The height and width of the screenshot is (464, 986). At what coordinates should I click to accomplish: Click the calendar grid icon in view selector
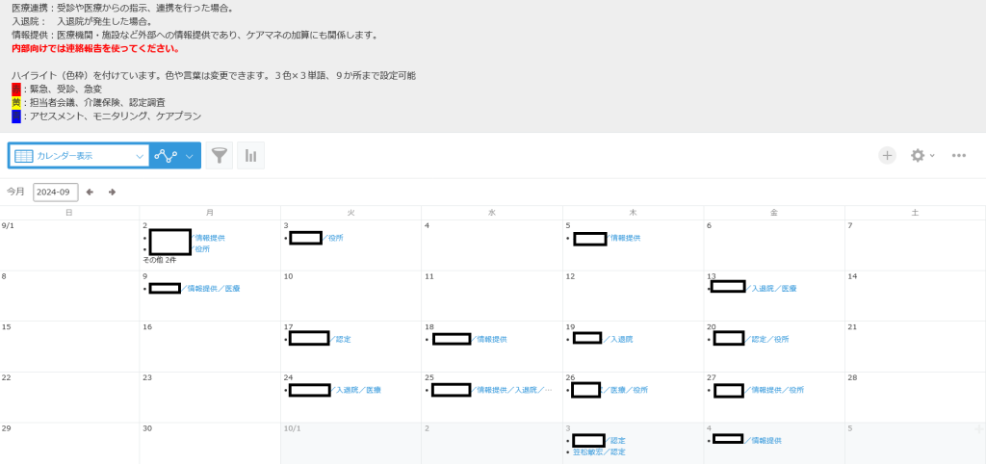click(x=23, y=155)
